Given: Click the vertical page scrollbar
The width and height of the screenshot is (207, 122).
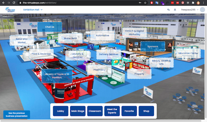Looking at the screenshot, I should pos(206,66).
